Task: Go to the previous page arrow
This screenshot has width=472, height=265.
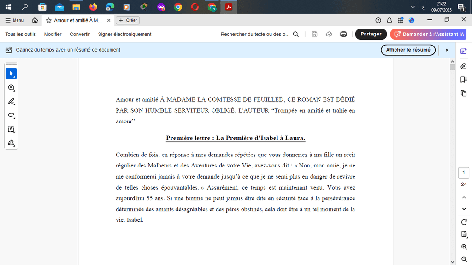Action: pyautogui.click(x=464, y=197)
